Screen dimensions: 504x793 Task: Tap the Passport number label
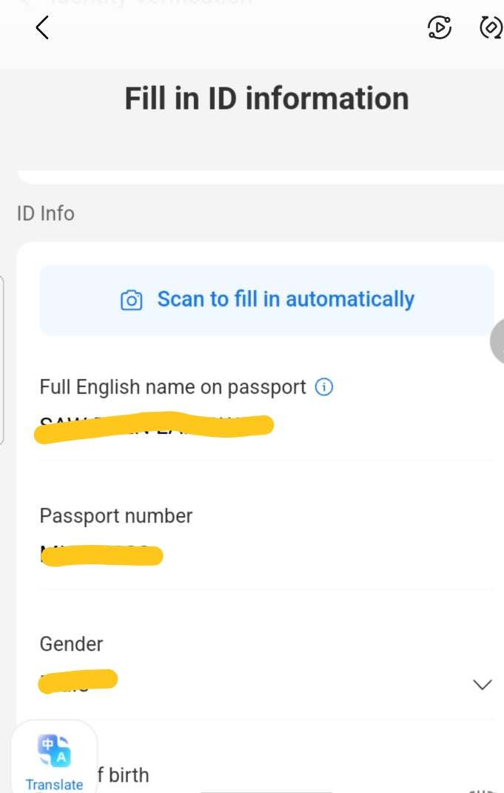(x=116, y=516)
